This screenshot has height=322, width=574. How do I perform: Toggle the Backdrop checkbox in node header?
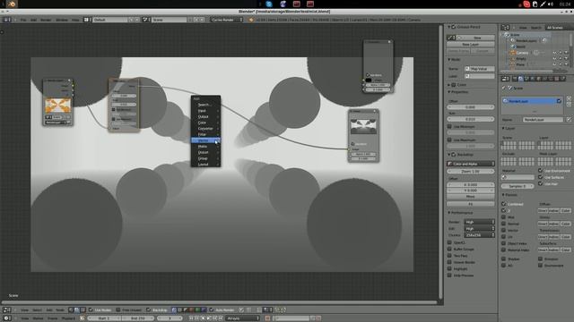point(148,310)
